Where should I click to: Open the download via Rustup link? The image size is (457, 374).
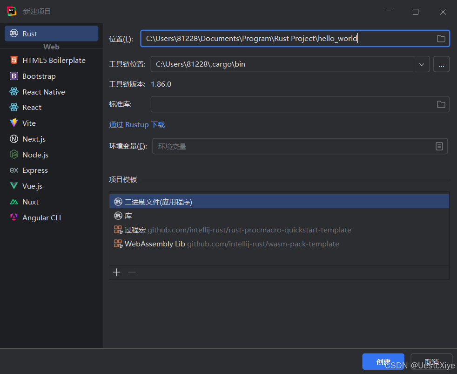tap(137, 125)
